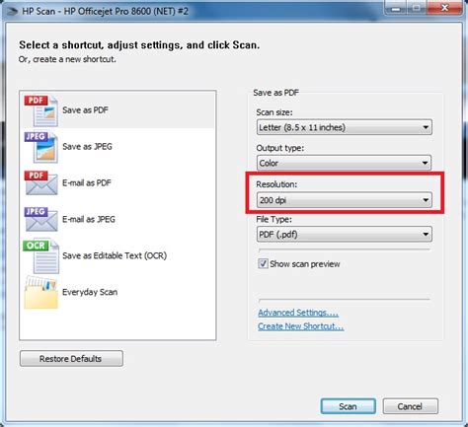468x427 pixels.
Task: Select 'Save as JPEG' label in list
Action: (x=87, y=147)
